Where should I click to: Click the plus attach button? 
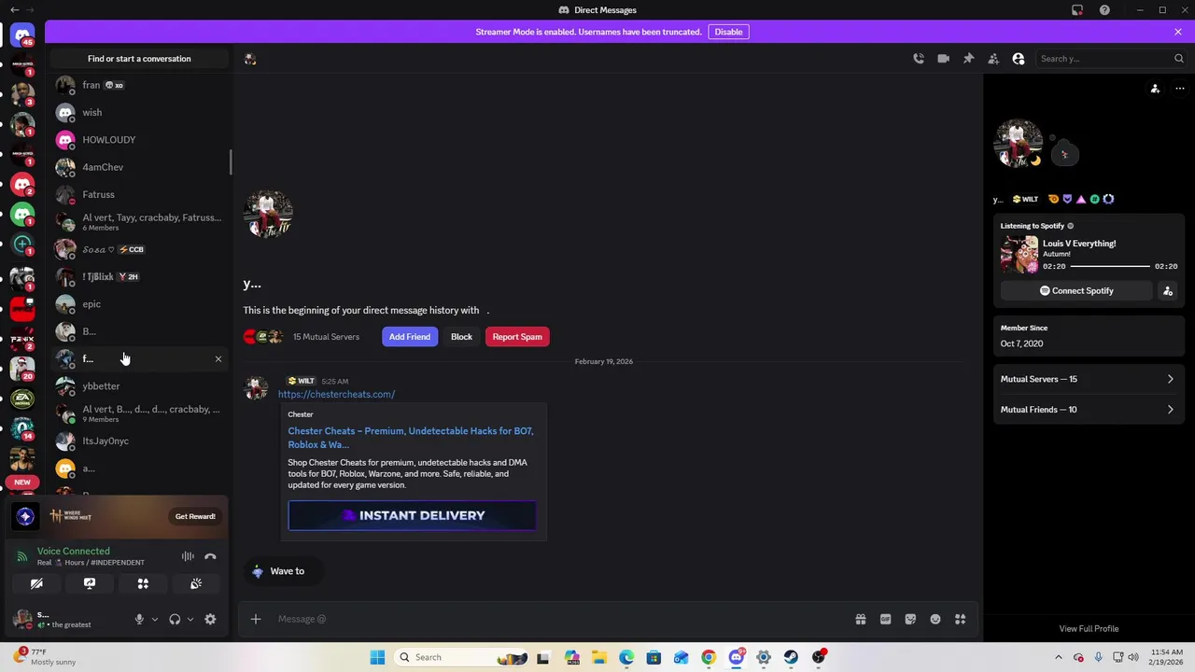point(255,619)
